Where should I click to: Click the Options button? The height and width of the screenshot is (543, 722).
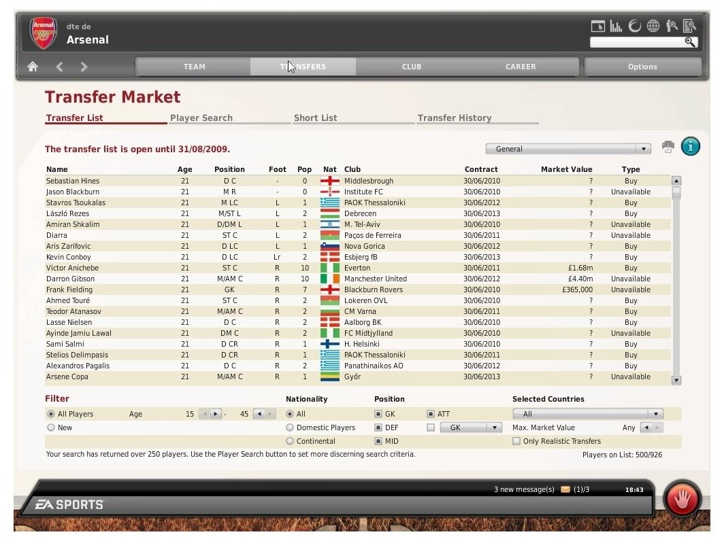642,67
